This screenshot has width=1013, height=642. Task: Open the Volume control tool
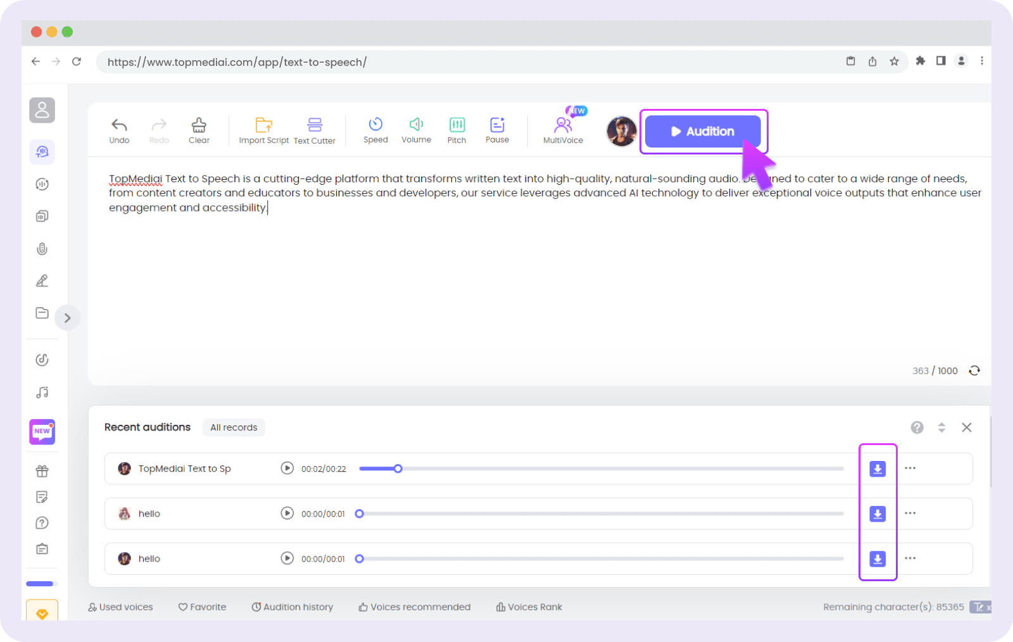416,130
